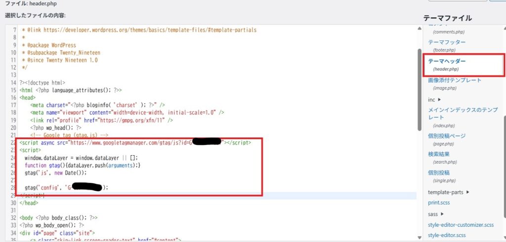This screenshot has height=242, width=506.
Task: Select the sass folder label
Action: [433, 214]
